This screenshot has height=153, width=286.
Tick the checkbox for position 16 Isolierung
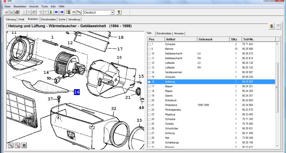[149, 82]
